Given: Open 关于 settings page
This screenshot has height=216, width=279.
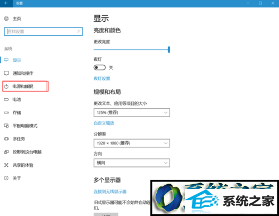Looking at the screenshot, I should (17, 178).
